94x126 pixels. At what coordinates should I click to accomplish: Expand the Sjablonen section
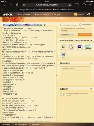(x=91, y=89)
